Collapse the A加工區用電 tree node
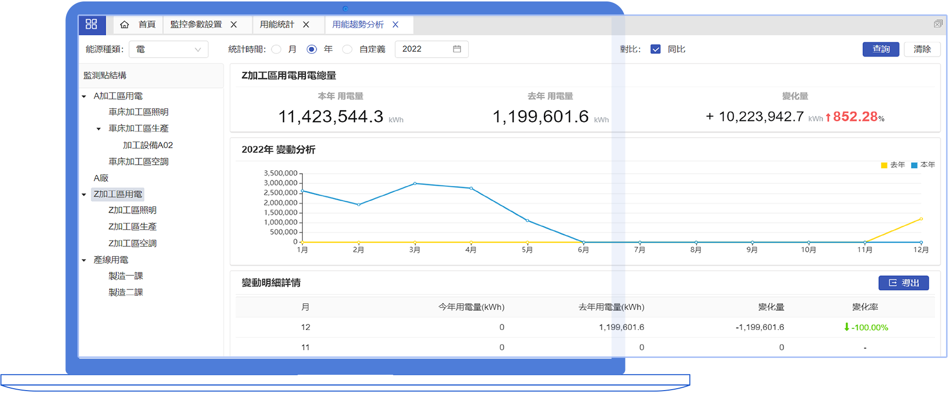This screenshot has width=948, height=393. click(x=84, y=97)
